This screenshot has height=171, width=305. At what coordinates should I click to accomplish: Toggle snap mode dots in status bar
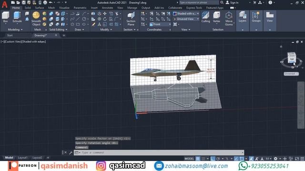203,159
